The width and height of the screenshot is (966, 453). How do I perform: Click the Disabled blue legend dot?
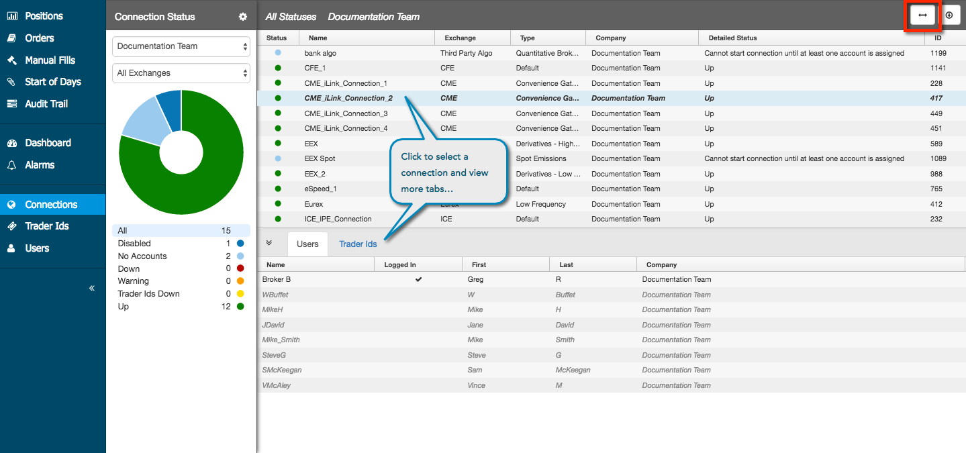tap(240, 244)
